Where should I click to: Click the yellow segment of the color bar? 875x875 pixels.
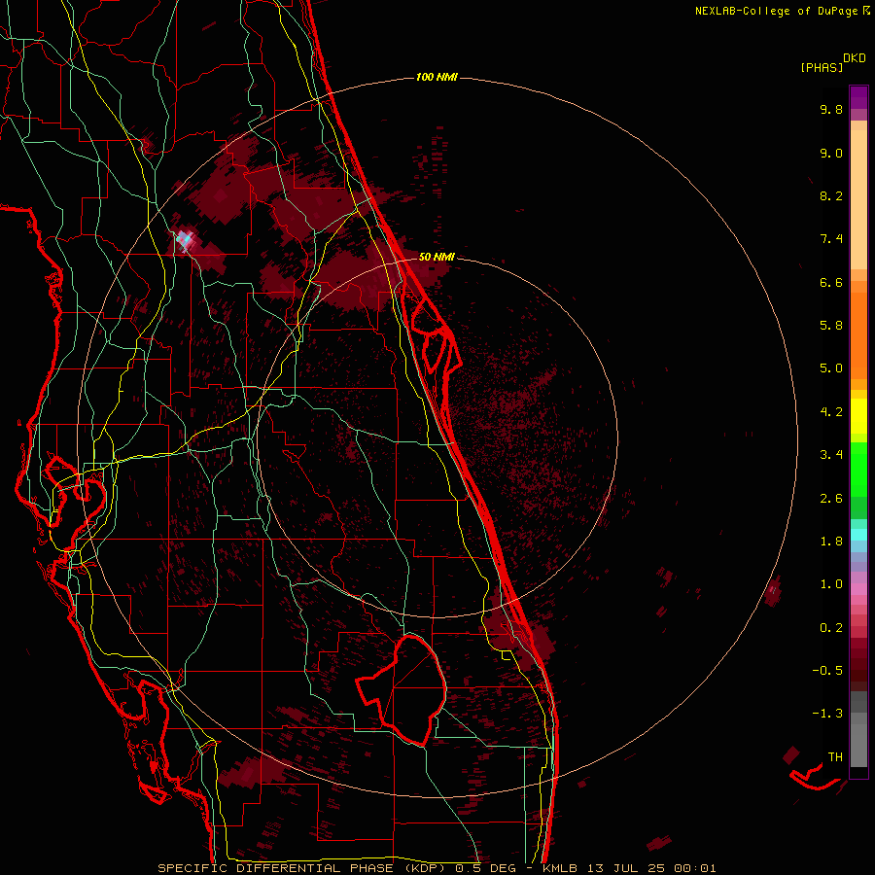(x=858, y=416)
